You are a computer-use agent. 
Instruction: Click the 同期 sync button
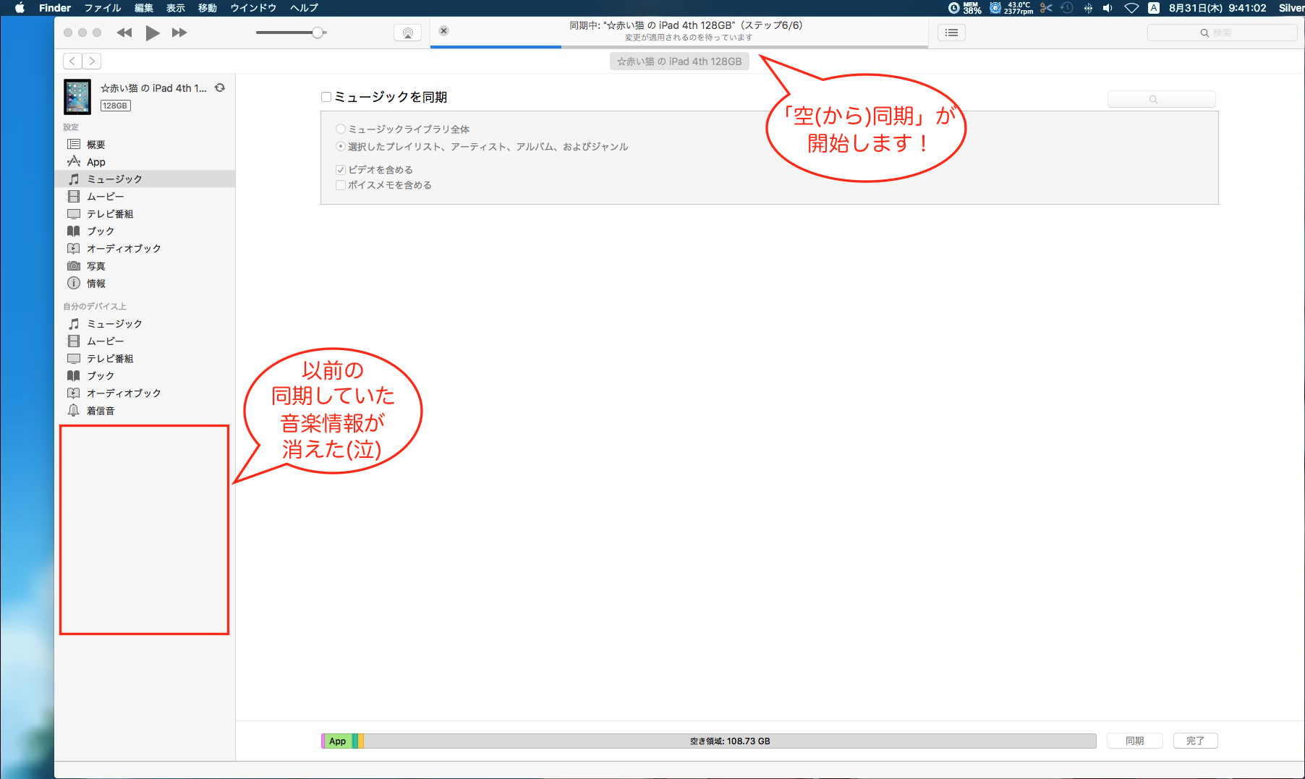1135,741
